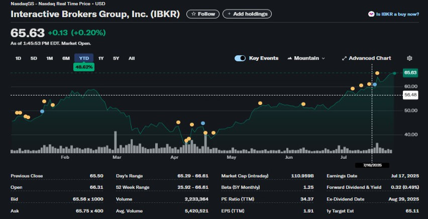Click the plus icon in Add holdings
428x219 pixels.
tap(229, 14)
